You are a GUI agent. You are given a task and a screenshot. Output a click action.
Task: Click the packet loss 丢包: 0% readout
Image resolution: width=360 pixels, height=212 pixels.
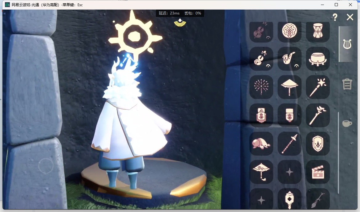point(193,13)
